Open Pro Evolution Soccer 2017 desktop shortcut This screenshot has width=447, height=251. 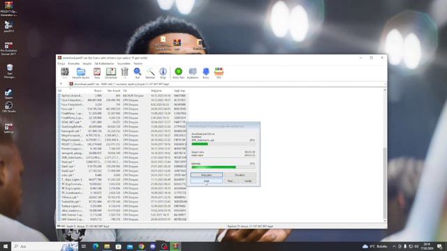(x=9, y=49)
